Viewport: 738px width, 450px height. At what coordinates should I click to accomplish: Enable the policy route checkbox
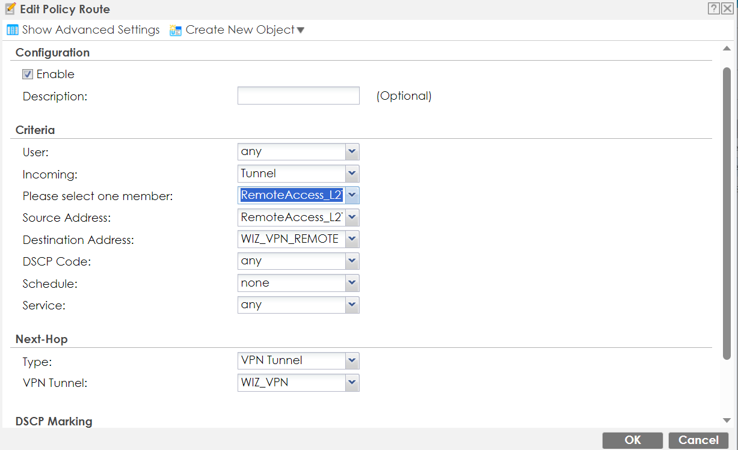(x=27, y=73)
